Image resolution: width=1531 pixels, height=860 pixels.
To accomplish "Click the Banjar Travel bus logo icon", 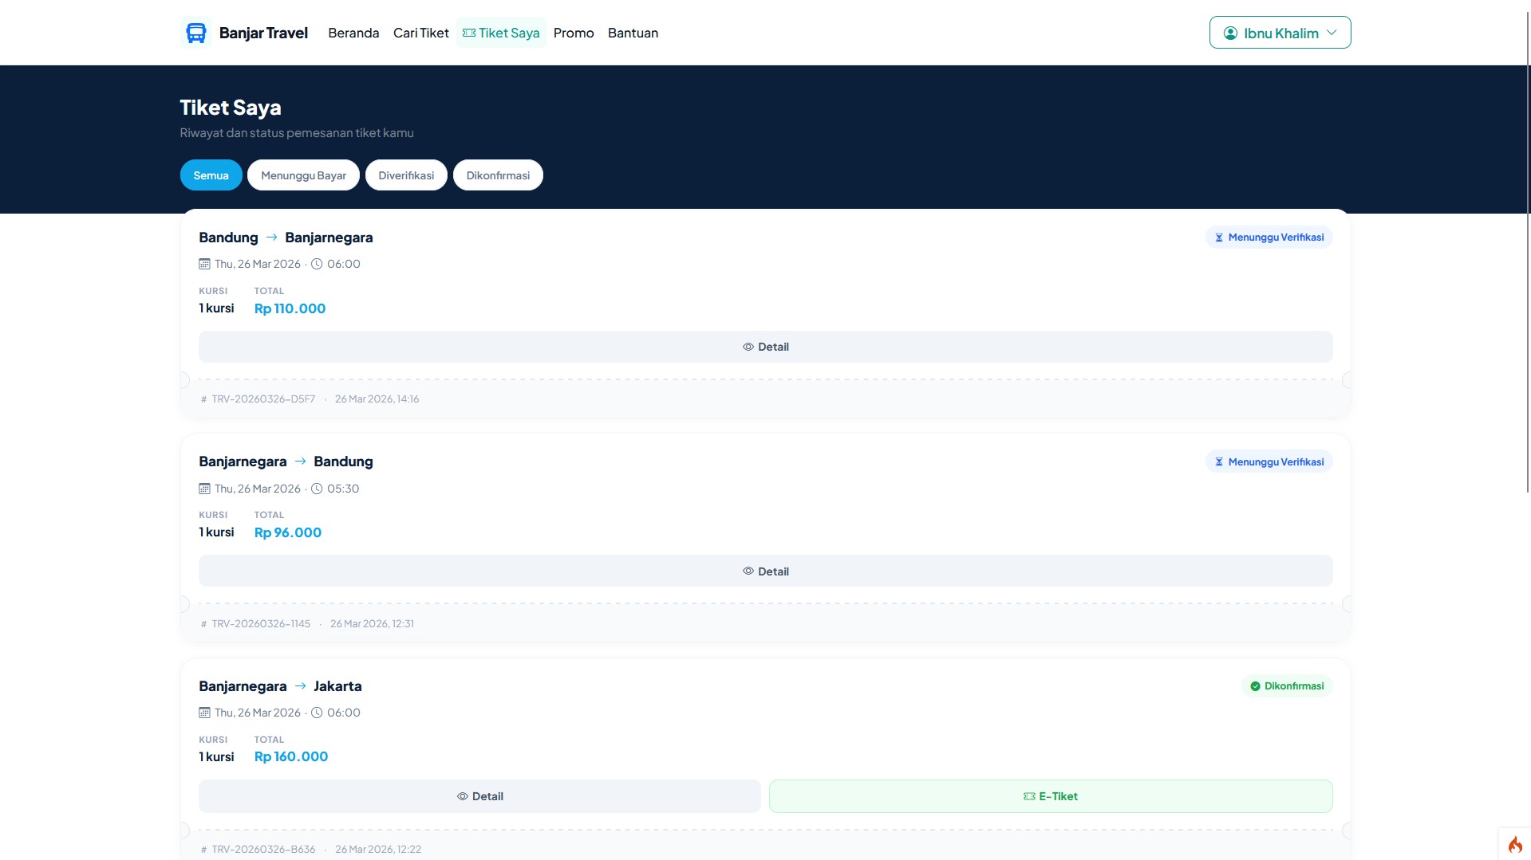I will point(195,33).
